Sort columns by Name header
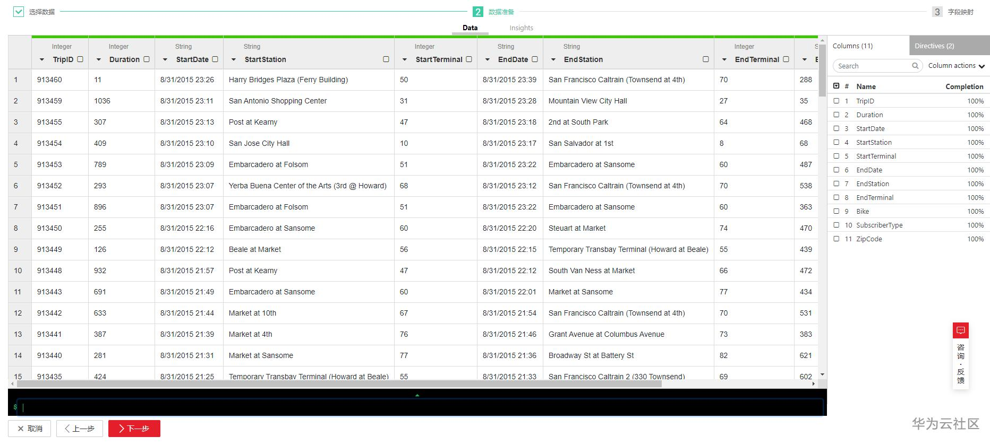This screenshot has width=990, height=445. click(x=866, y=86)
